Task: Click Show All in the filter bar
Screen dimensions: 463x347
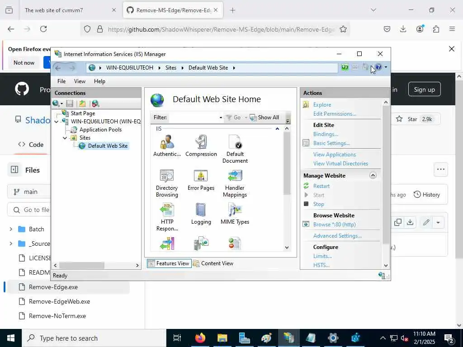Action: [x=265, y=117]
